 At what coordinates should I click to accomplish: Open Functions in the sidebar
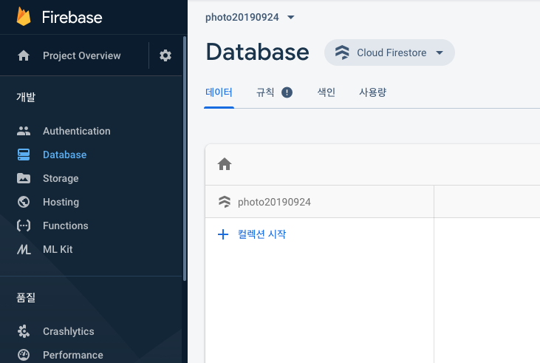tap(66, 225)
